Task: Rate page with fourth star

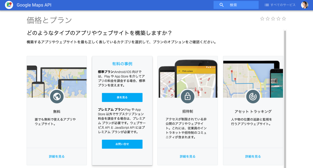Action: (x=278, y=19)
